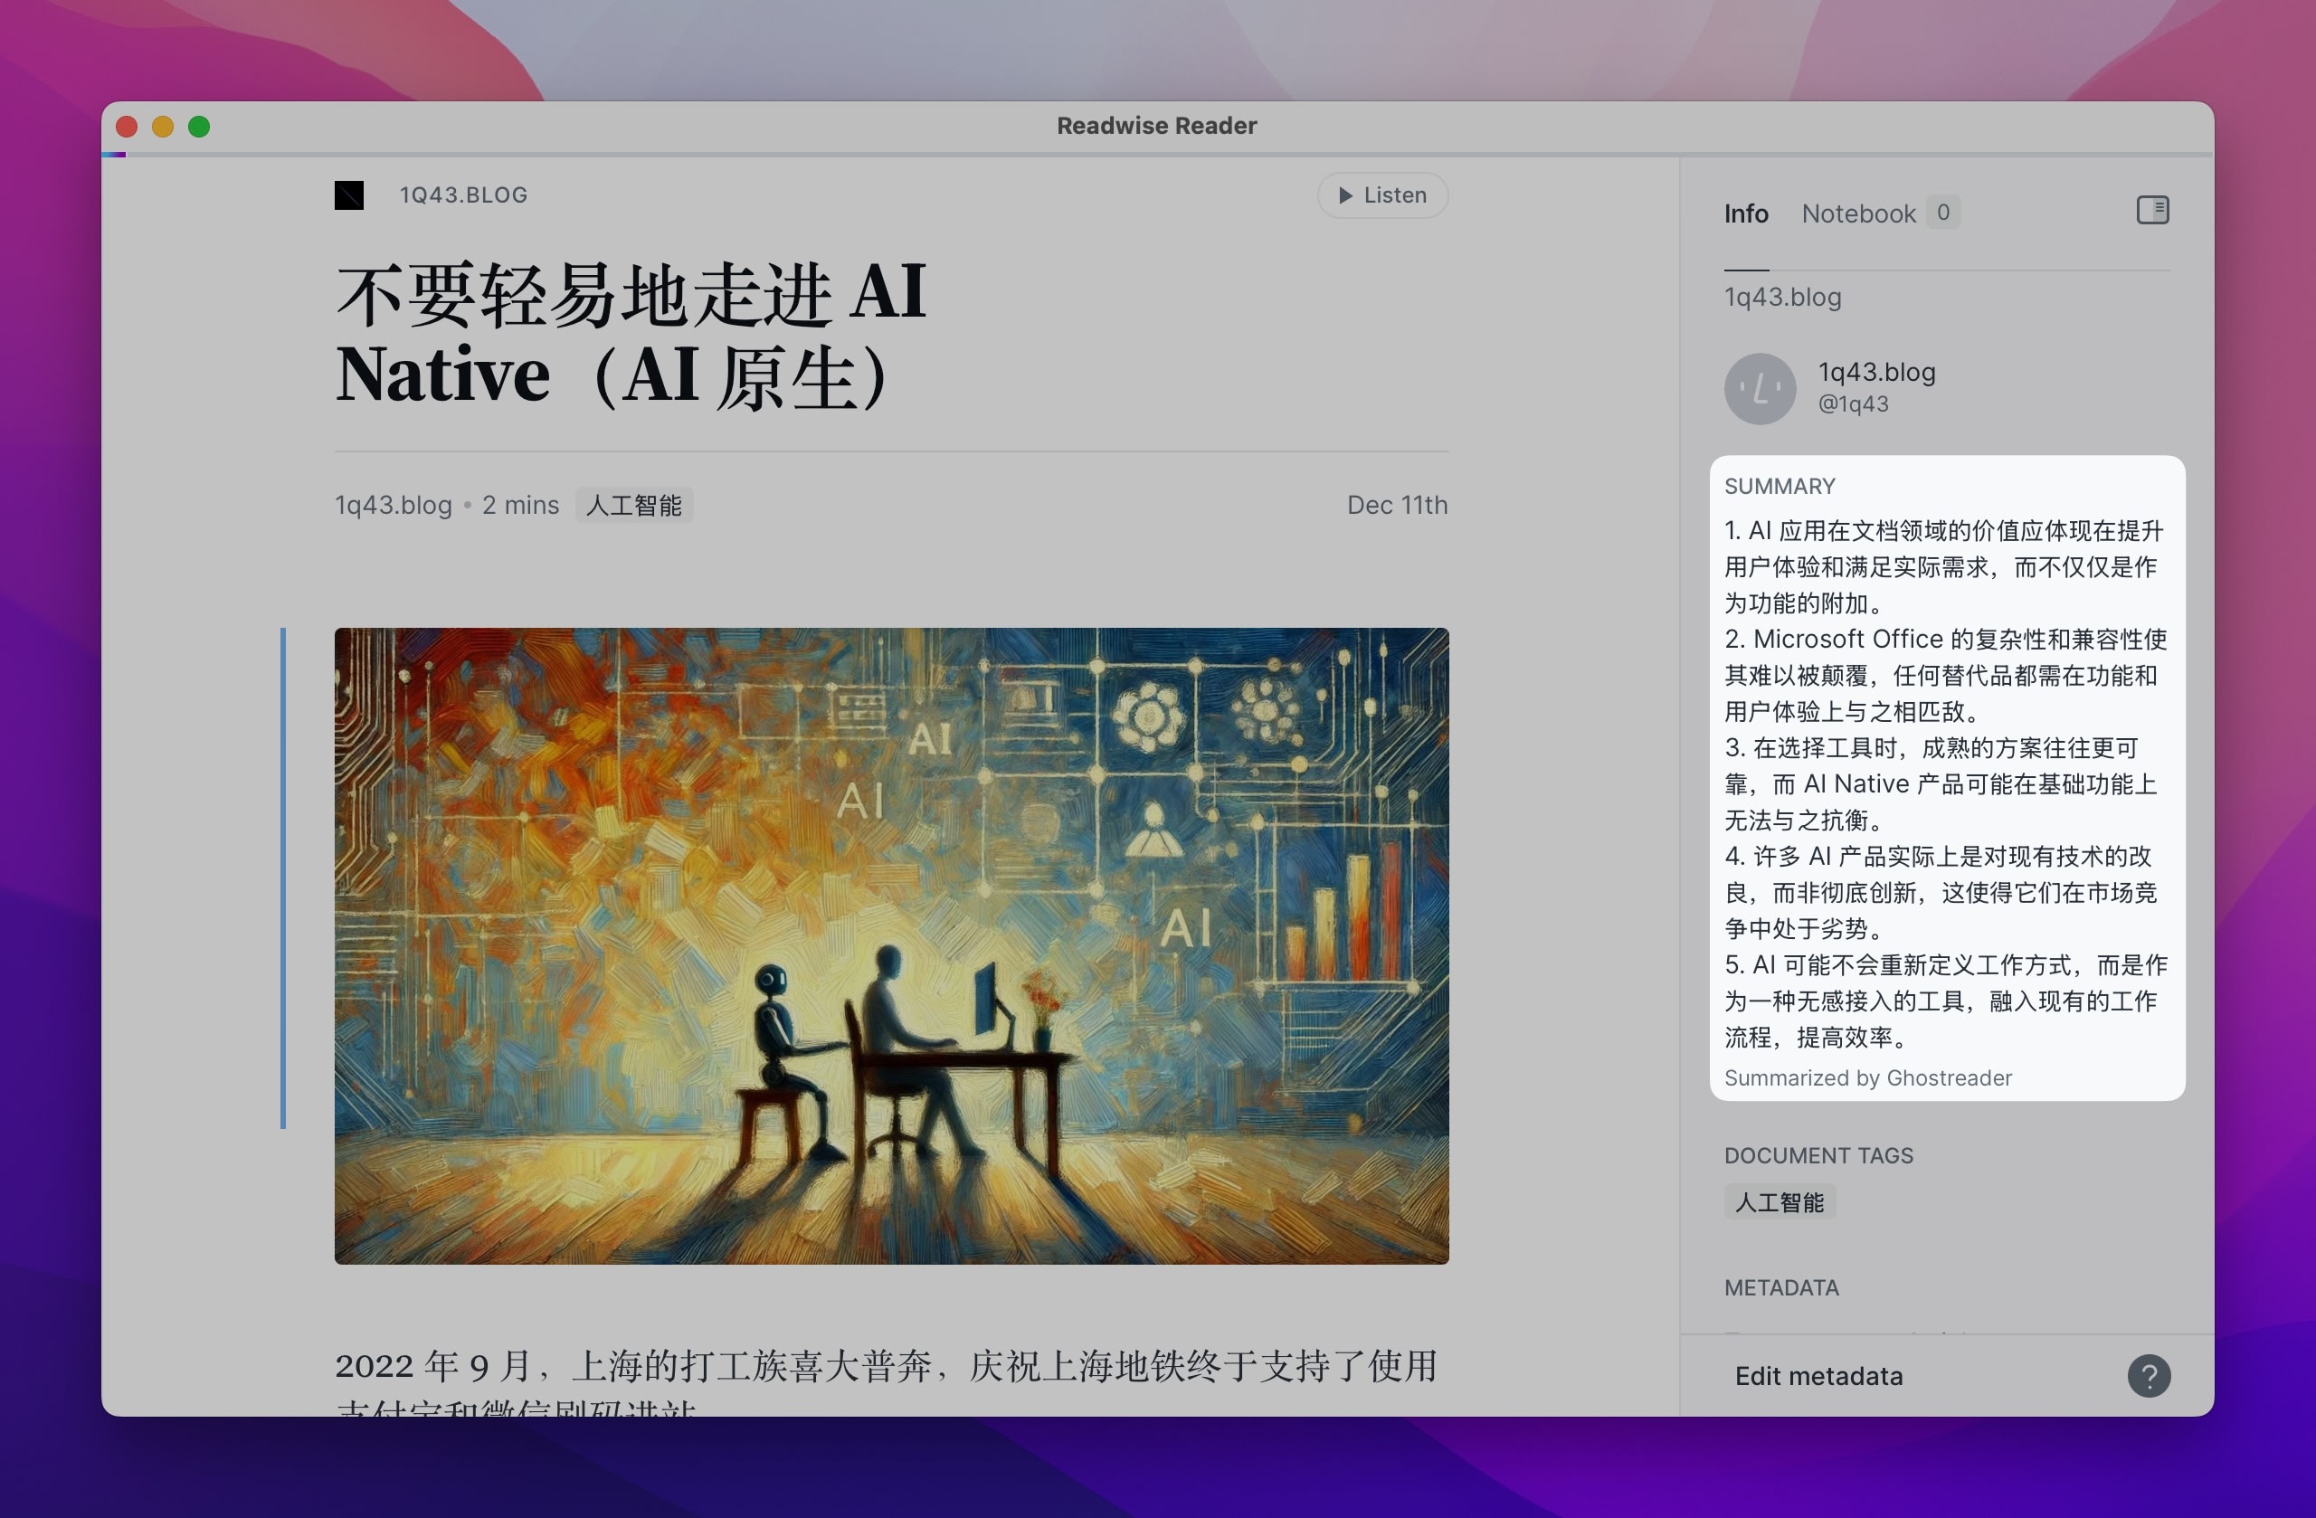The width and height of the screenshot is (2316, 1518).
Task: Close the Readwise Reader window
Action: (127, 127)
